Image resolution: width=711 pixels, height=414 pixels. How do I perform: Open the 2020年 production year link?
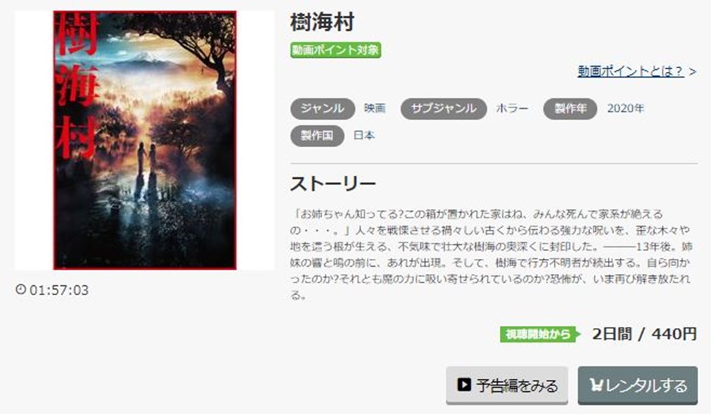coord(625,108)
